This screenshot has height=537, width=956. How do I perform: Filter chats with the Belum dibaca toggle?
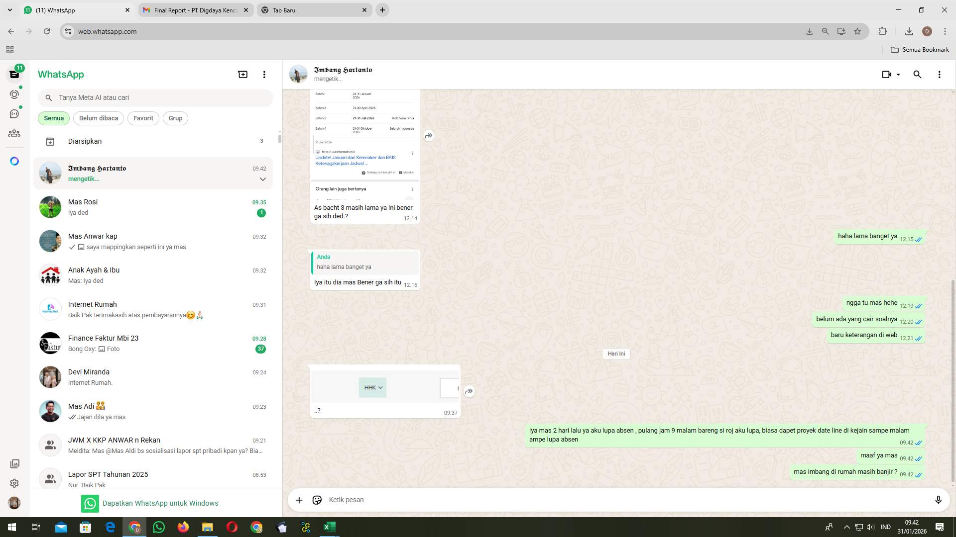pyautogui.click(x=98, y=118)
